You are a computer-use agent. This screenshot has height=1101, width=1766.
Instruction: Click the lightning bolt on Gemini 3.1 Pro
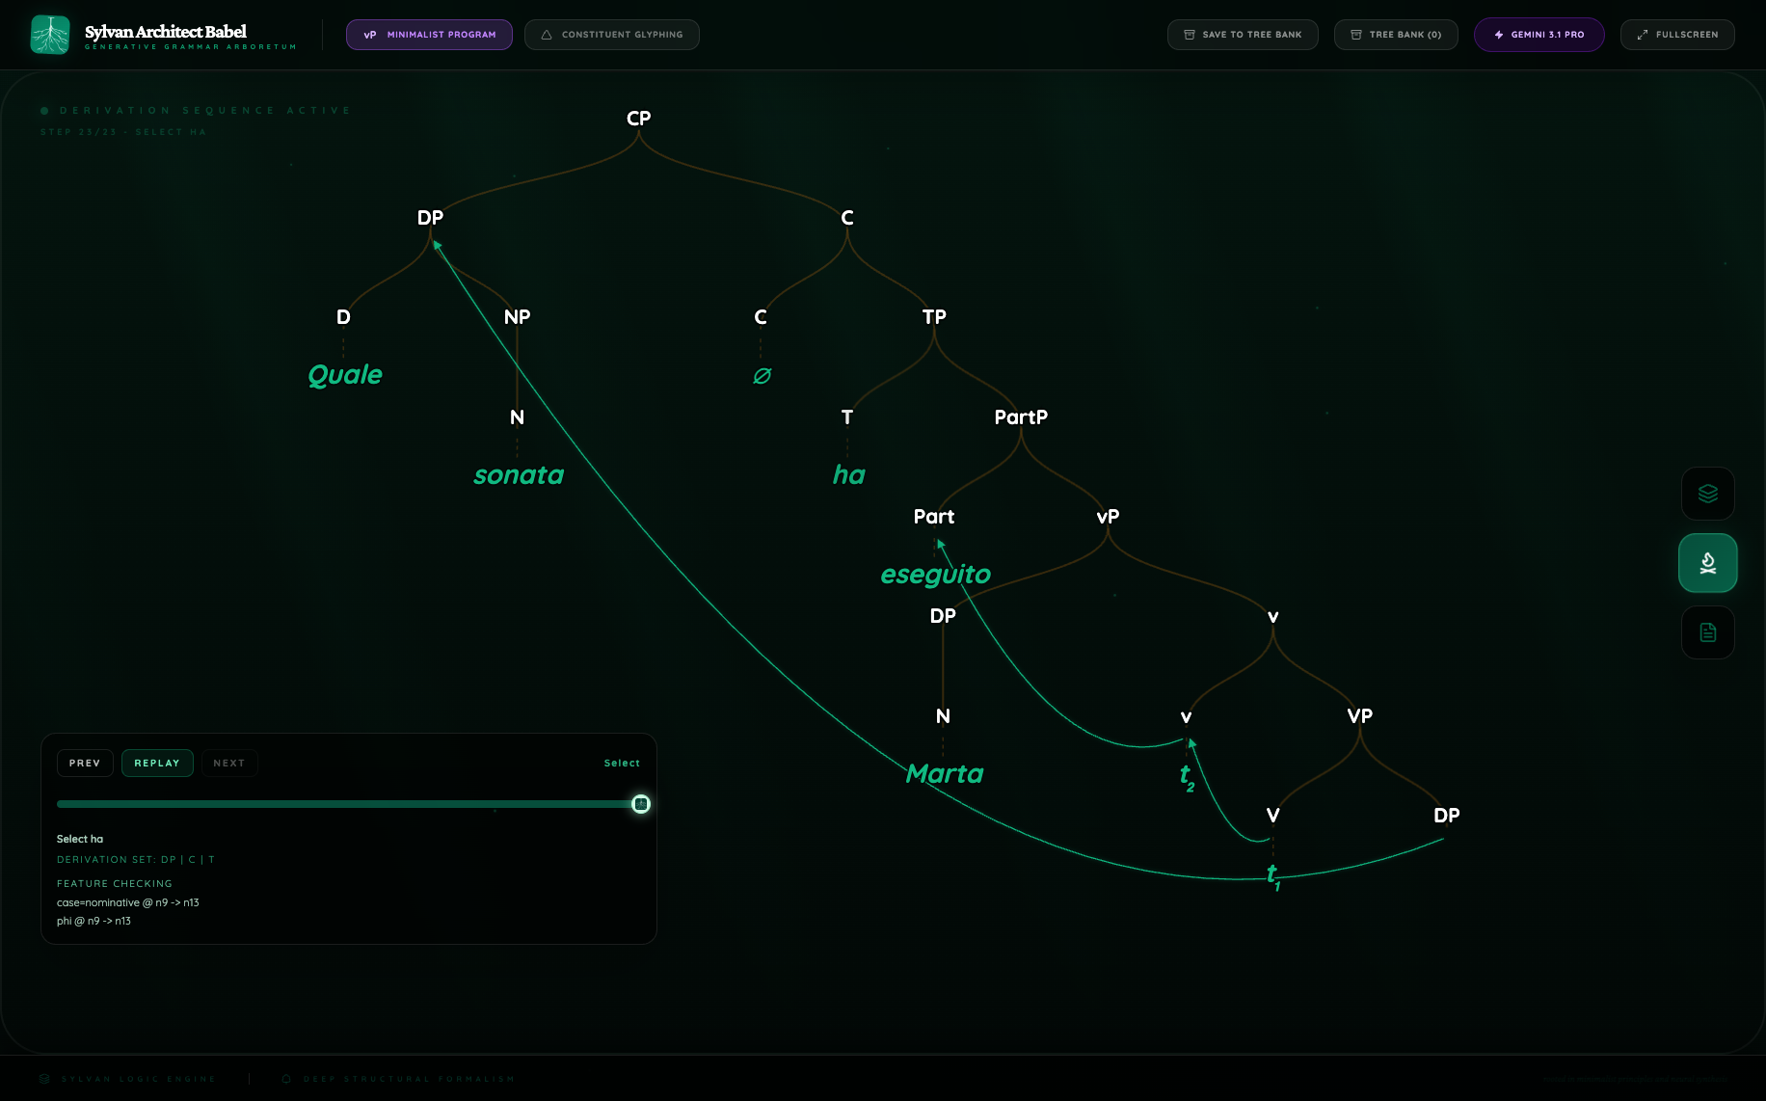pos(1499,35)
